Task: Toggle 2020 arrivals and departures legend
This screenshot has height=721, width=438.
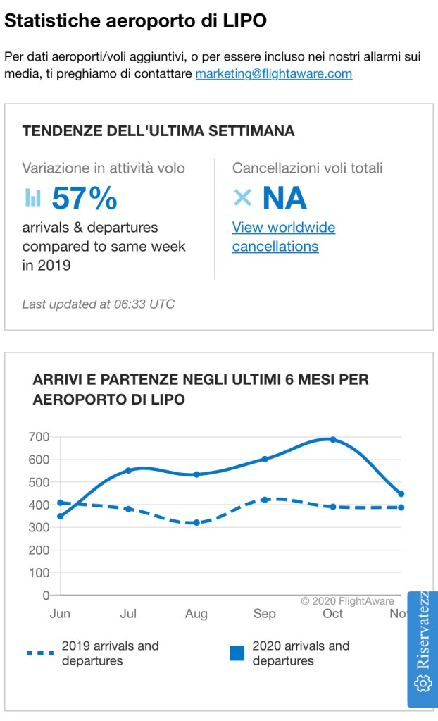Action: 301,653
